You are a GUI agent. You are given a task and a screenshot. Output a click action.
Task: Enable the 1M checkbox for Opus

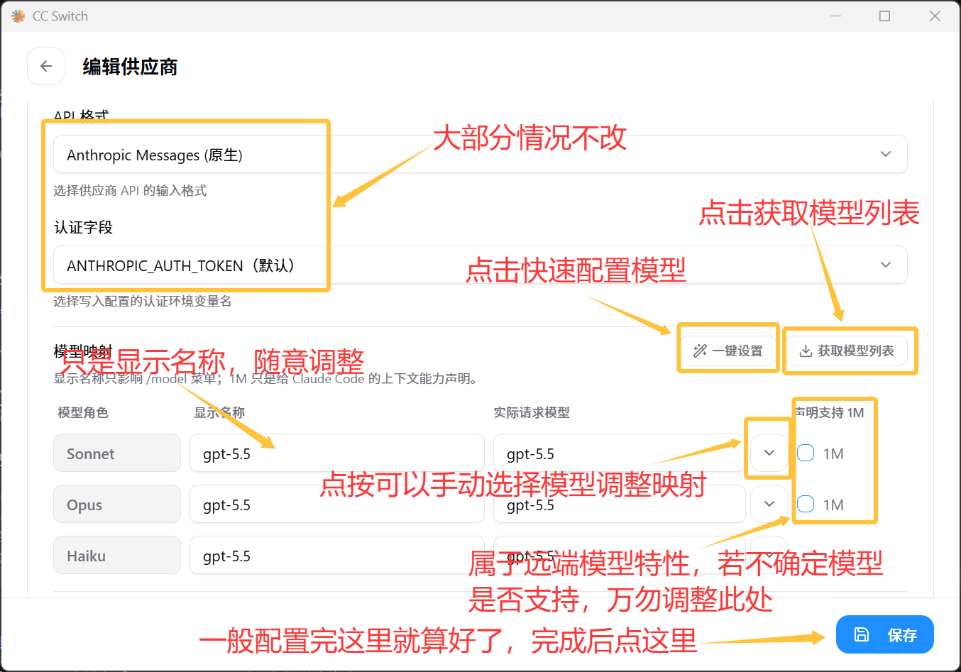pos(806,504)
